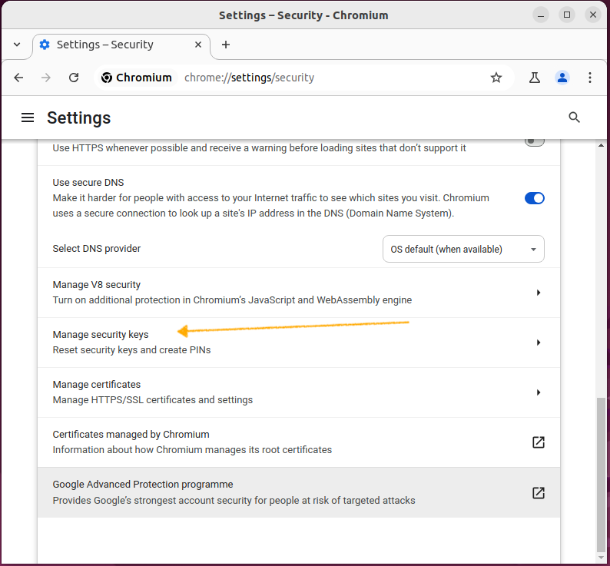610x566 pixels.
Task: Bookmark this page with the star icon
Action: 496,78
